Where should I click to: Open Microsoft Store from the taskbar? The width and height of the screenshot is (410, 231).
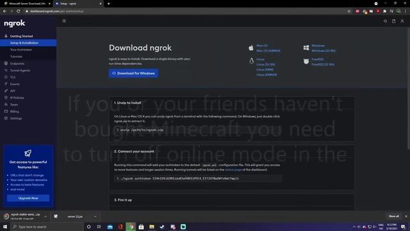[141, 227]
